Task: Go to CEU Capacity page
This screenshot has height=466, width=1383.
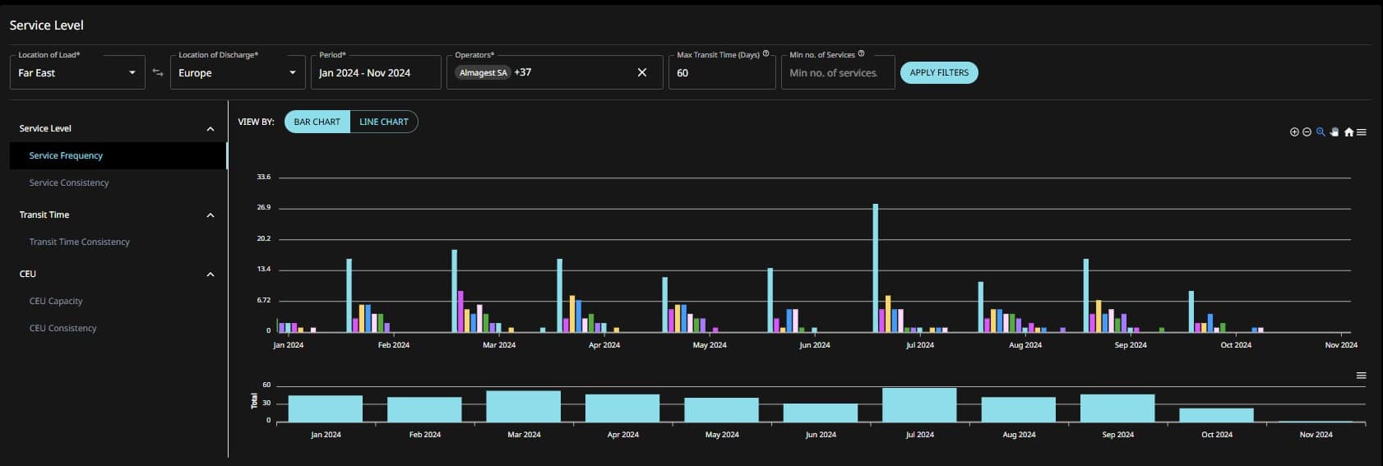Action: coord(56,301)
